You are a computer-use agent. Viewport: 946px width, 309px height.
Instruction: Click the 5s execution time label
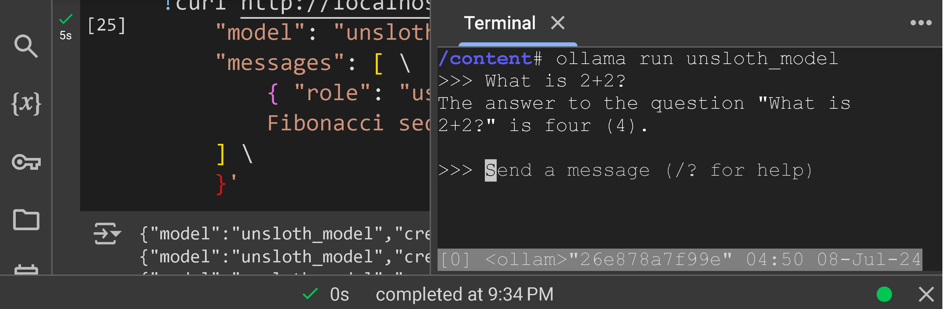click(65, 35)
